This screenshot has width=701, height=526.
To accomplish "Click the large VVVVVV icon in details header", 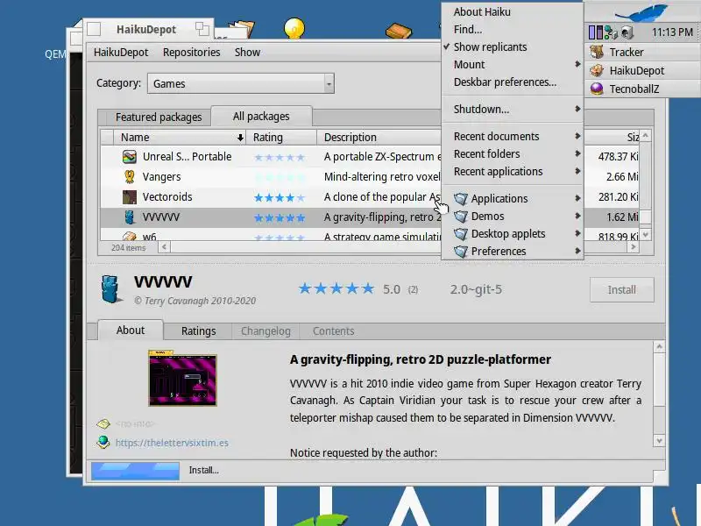I will 110,289.
